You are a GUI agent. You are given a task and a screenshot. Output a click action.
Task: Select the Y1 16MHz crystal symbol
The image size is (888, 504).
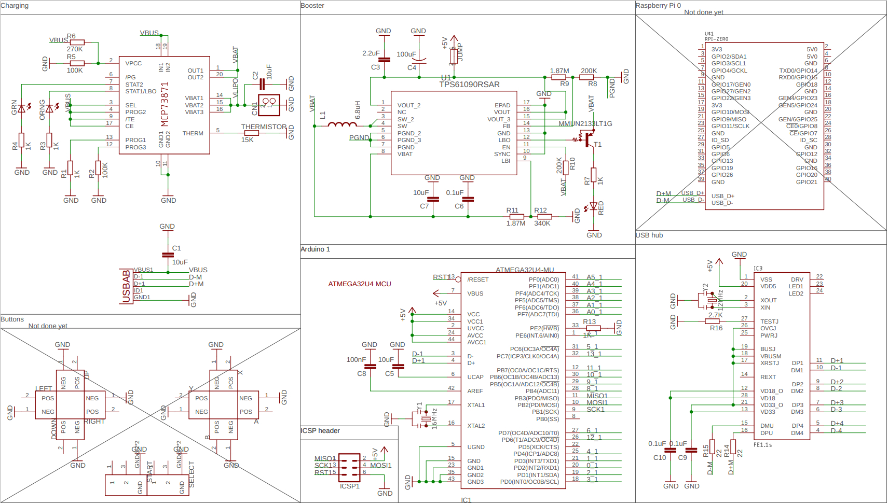coord(426,418)
